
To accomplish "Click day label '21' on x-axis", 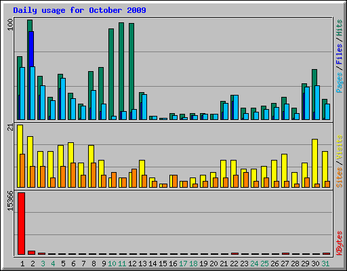I will pyautogui.click(x=224, y=264).
